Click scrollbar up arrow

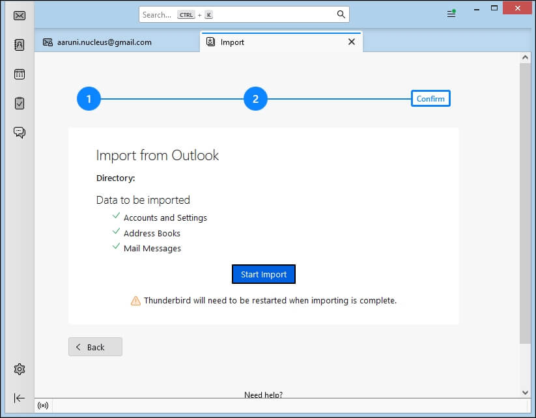(525, 57)
